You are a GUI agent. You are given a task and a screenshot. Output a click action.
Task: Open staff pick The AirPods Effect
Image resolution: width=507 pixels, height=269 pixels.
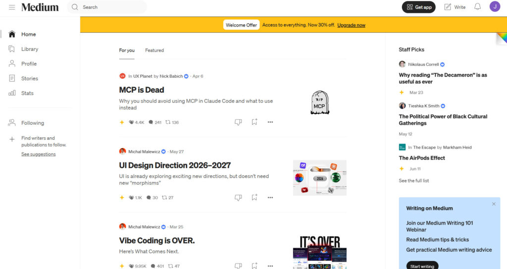click(422, 158)
